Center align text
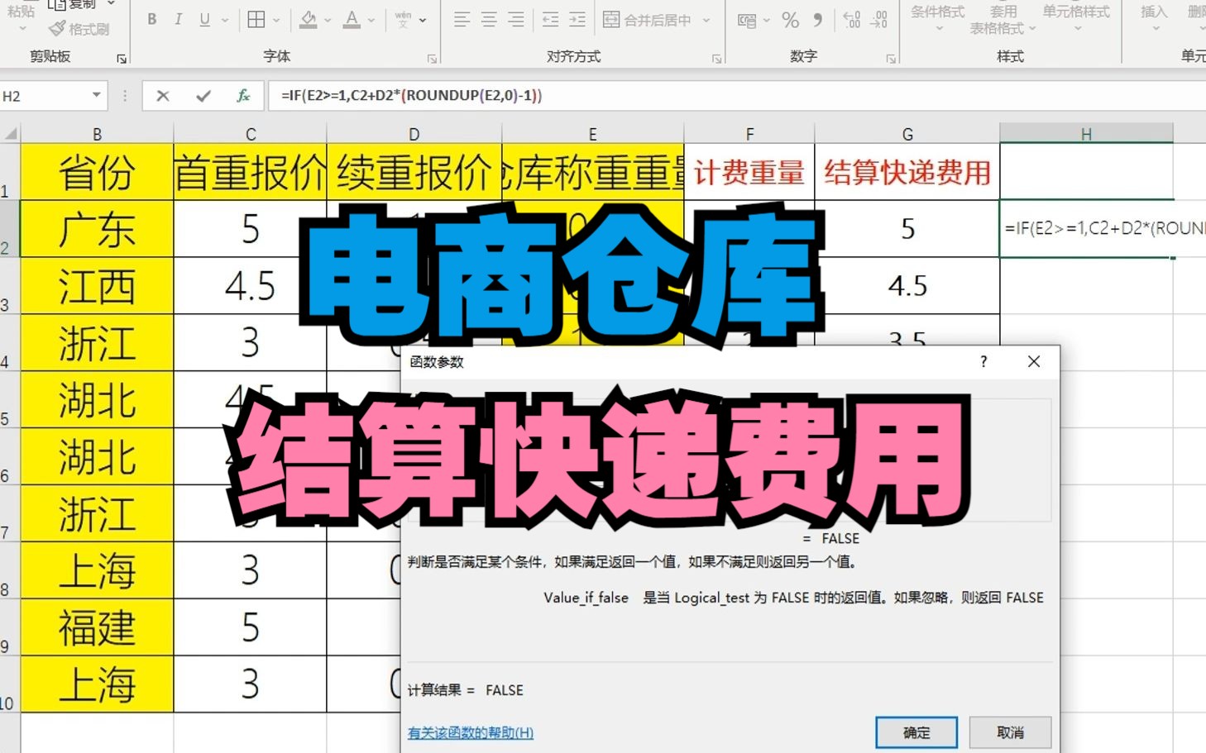1206x753 pixels. [489, 20]
